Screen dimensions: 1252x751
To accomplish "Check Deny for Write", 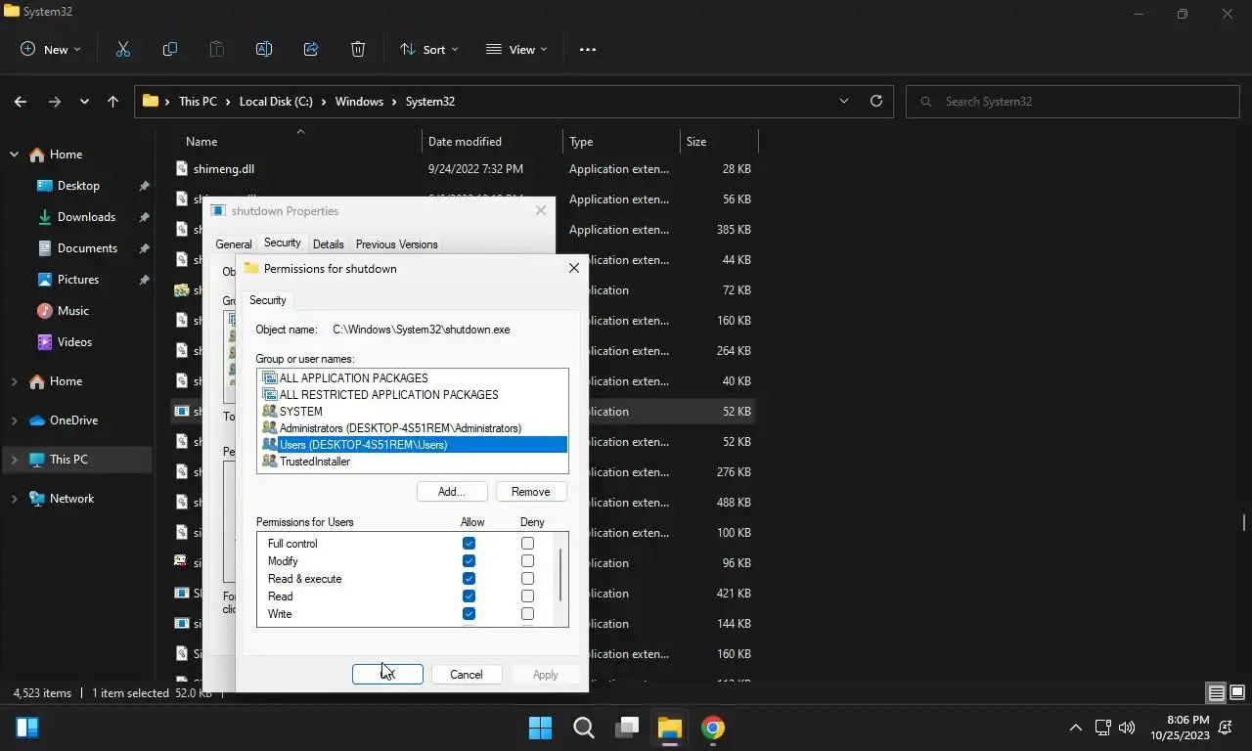I will (x=527, y=613).
